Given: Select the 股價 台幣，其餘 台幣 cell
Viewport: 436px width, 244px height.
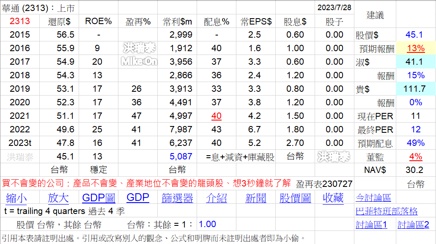Looking at the screenshot, I should coord(59,225).
